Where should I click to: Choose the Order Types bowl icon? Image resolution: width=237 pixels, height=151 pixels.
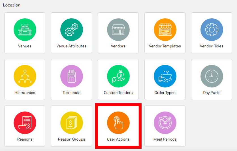[165, 76]
